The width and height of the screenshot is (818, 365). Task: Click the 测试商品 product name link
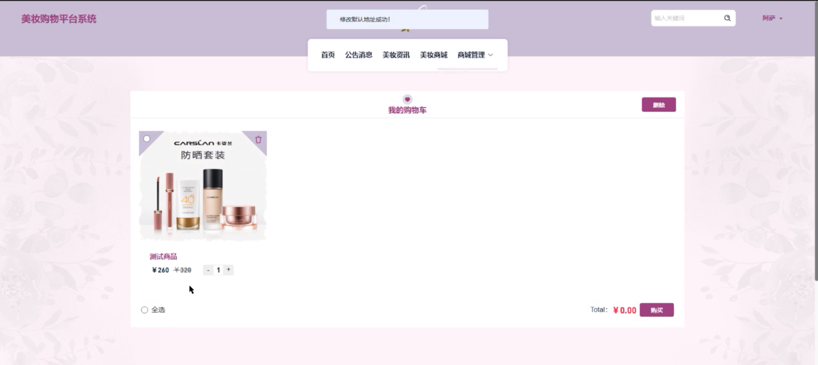163,256
